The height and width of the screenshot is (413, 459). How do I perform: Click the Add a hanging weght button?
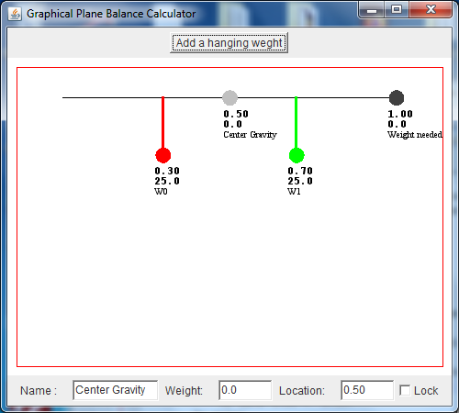pos(229,43)
